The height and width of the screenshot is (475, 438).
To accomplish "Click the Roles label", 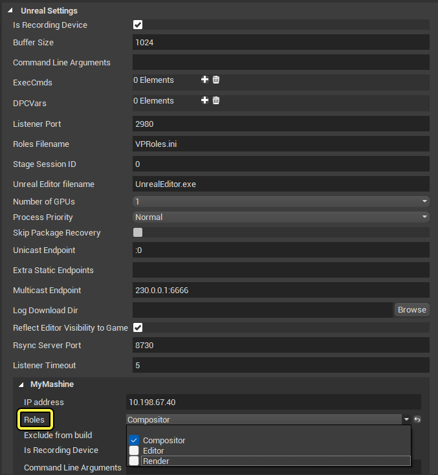I will (34, 419).
